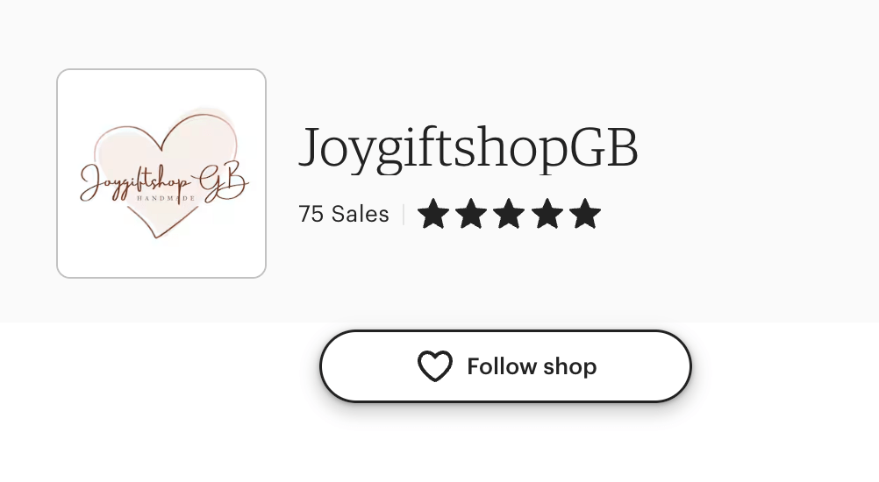Click the "Follow shop" text label
This screenshot has height=482, width=879.
[x=532, y=366]
